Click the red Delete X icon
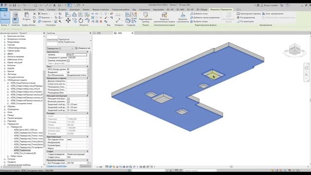Viewport: 311px width, 175px height. click(101, 21)
